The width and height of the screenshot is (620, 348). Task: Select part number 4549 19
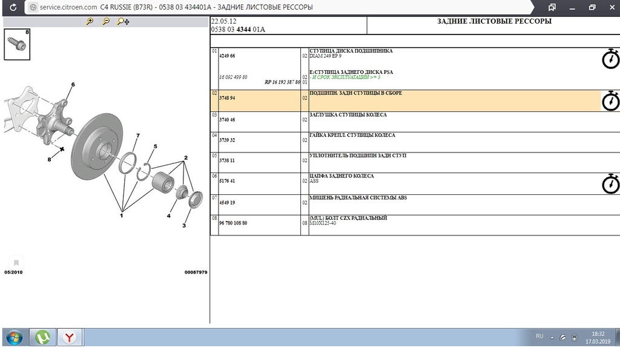[x=227, y=203]
